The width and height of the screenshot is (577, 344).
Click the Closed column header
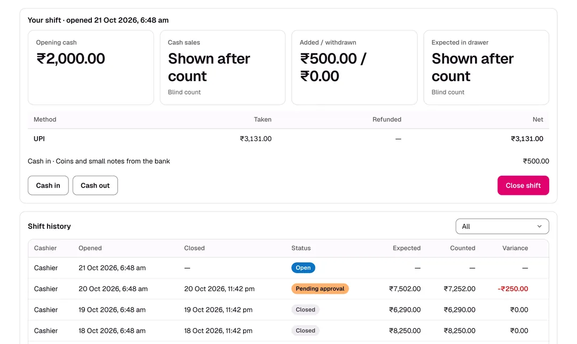coord(194,248)
